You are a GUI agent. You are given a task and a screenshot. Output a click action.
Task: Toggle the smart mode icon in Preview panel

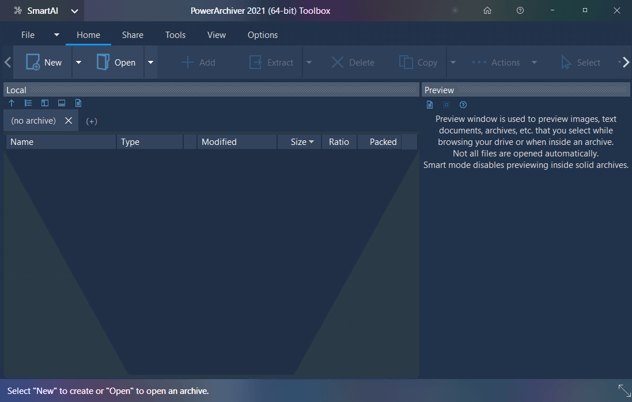446,105
